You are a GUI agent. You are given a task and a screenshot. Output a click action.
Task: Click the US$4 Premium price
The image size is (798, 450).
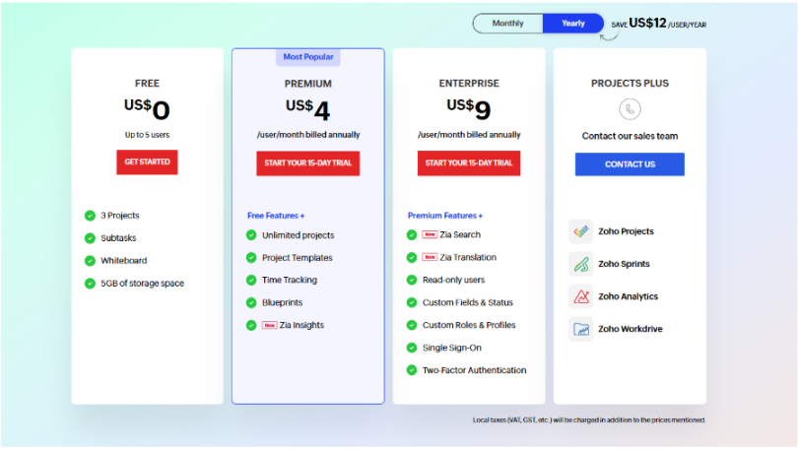coord(308,109)
